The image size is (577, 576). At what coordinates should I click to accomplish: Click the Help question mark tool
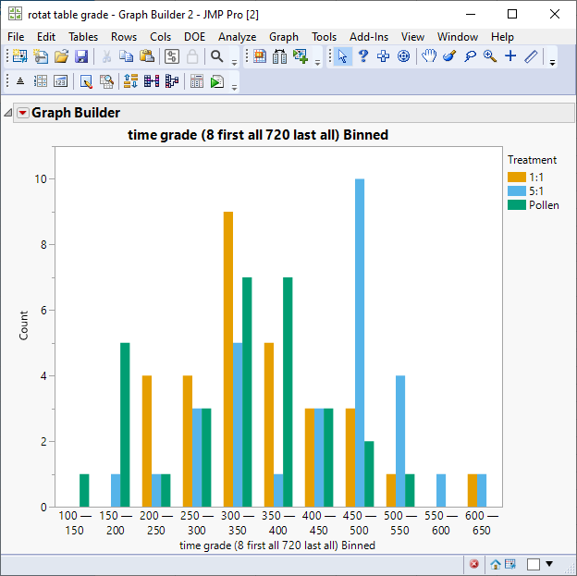363,57
